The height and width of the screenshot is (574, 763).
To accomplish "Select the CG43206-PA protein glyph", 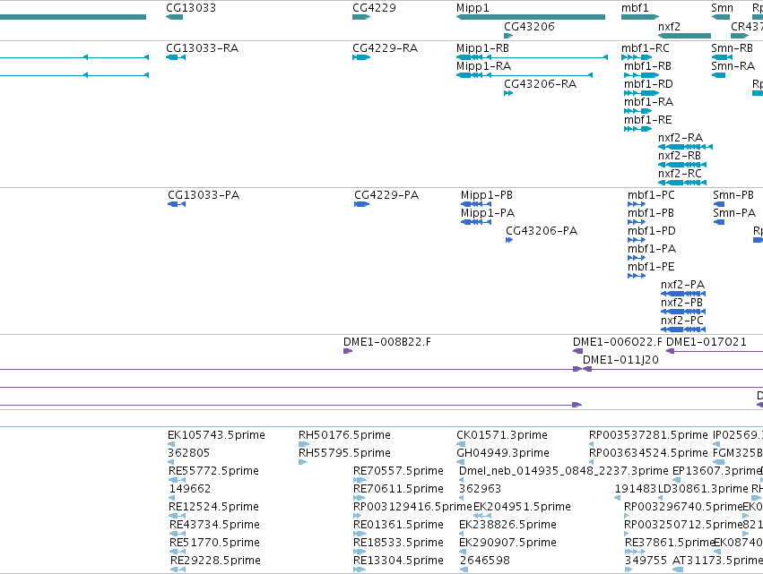I will click(509, 240).
